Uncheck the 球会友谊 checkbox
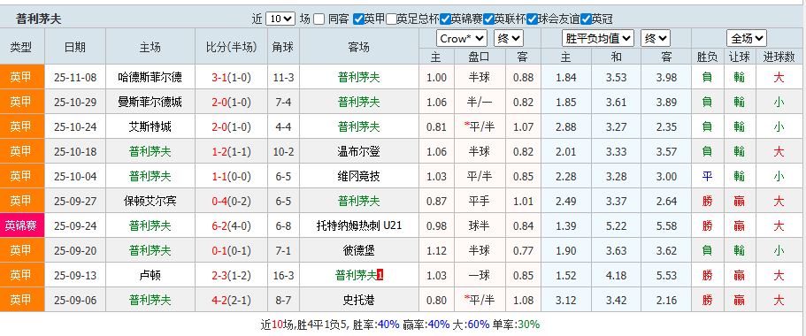806x336 pixels. click(x=532, y=19)
